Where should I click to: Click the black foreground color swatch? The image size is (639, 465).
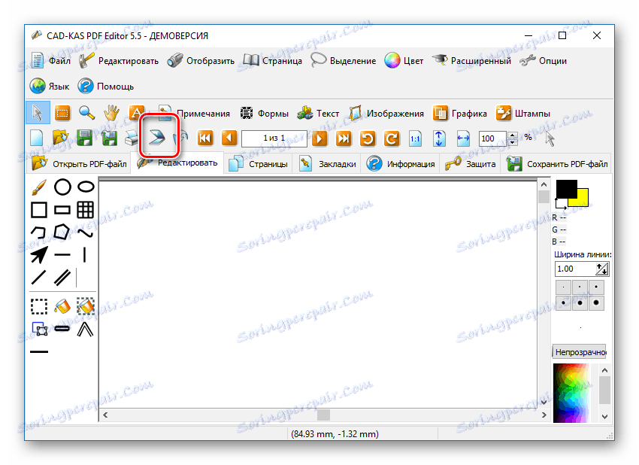point(567,188)
